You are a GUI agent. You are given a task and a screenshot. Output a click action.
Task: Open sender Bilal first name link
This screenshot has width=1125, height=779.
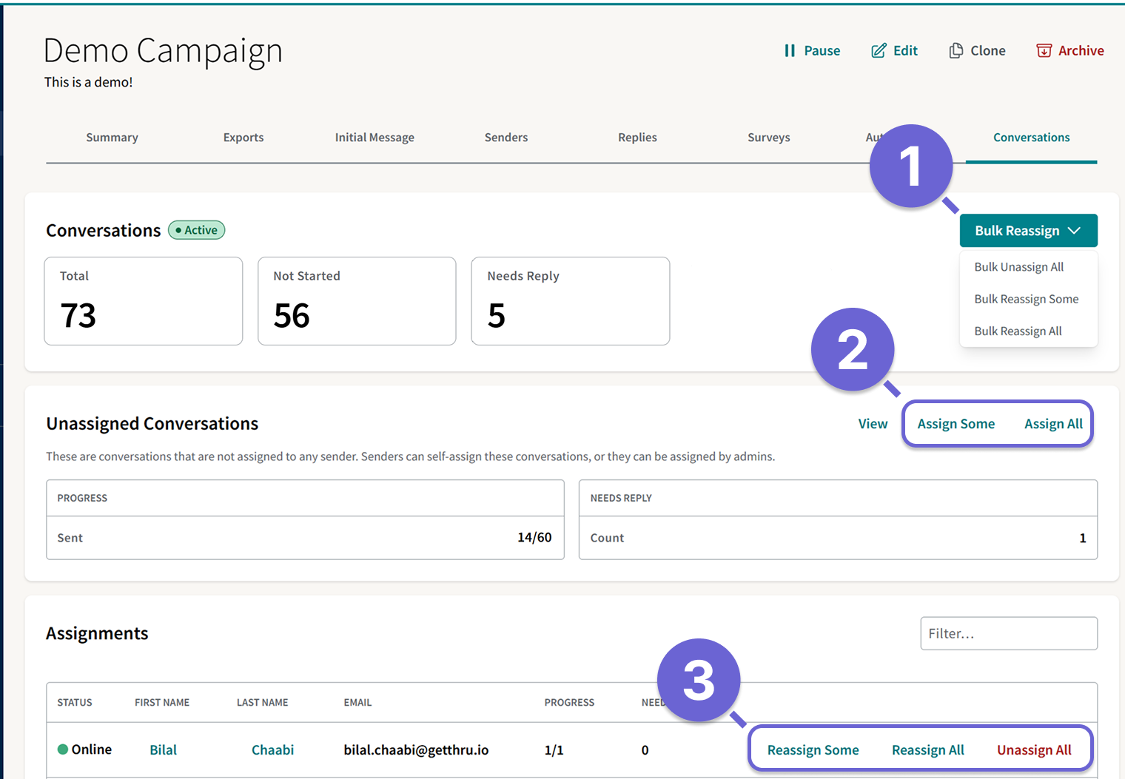[163, 750]
